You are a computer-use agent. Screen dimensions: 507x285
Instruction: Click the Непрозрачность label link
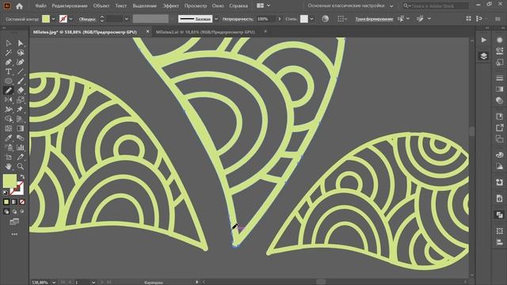pos(238,19)
